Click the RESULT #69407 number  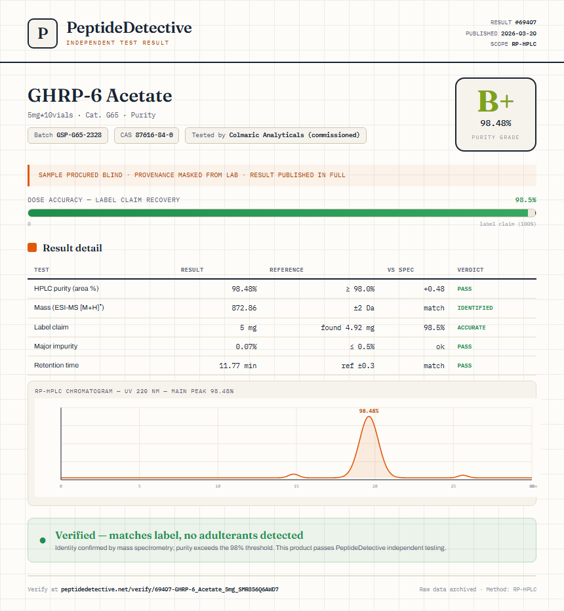525,22
